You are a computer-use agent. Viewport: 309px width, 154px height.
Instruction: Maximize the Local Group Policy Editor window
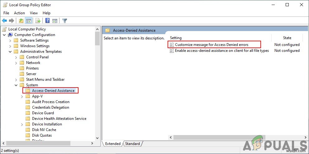click(287, 5)
